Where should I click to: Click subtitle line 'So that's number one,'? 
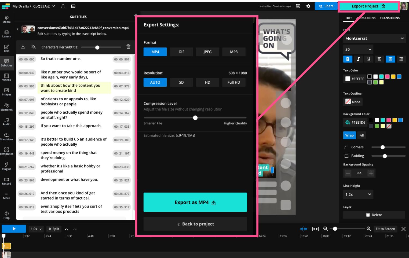pos(60,59)
